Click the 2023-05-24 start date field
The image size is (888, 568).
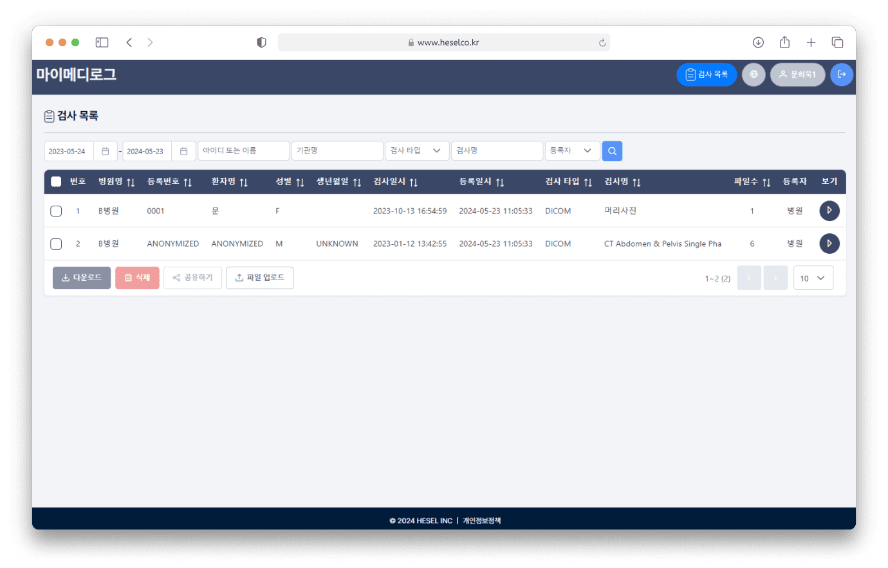[69, 151]
